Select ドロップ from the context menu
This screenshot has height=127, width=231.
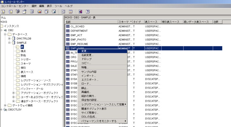pos(103,59)
